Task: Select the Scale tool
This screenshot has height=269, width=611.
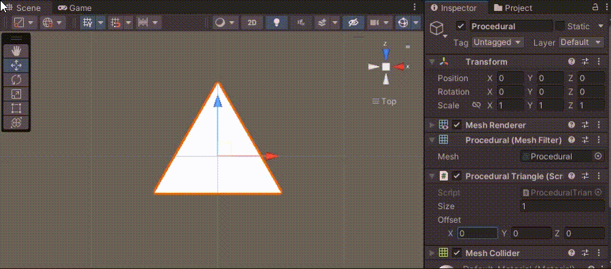Action: pyautogui.click(x=16, y=94)
